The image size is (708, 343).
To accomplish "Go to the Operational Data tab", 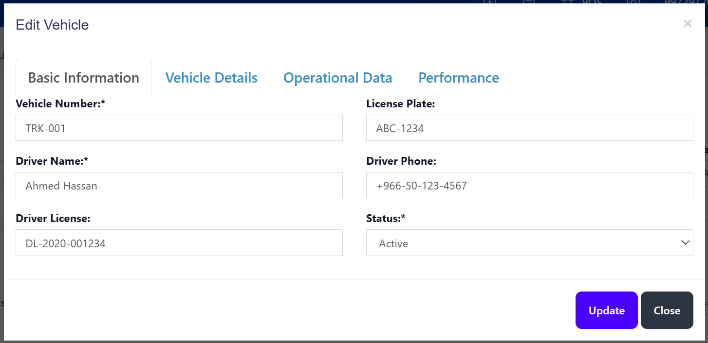I will click(337, 78).
